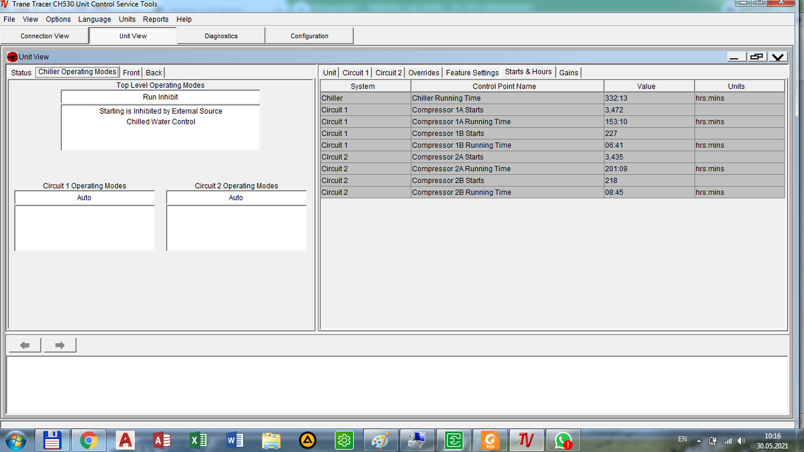Select the Front tab

(131, 72)
